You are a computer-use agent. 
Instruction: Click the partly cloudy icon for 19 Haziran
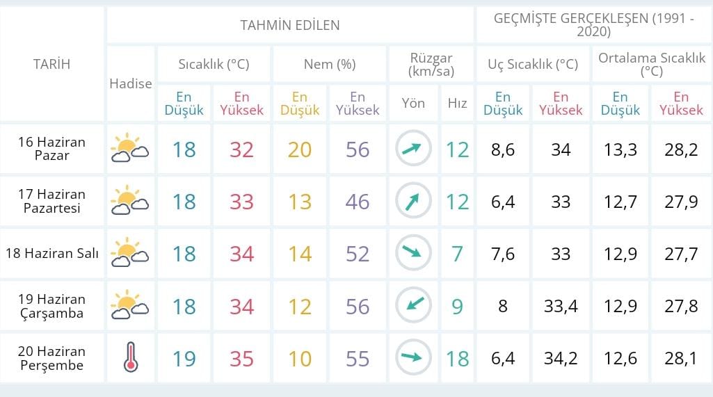click(x=130, y=305)
